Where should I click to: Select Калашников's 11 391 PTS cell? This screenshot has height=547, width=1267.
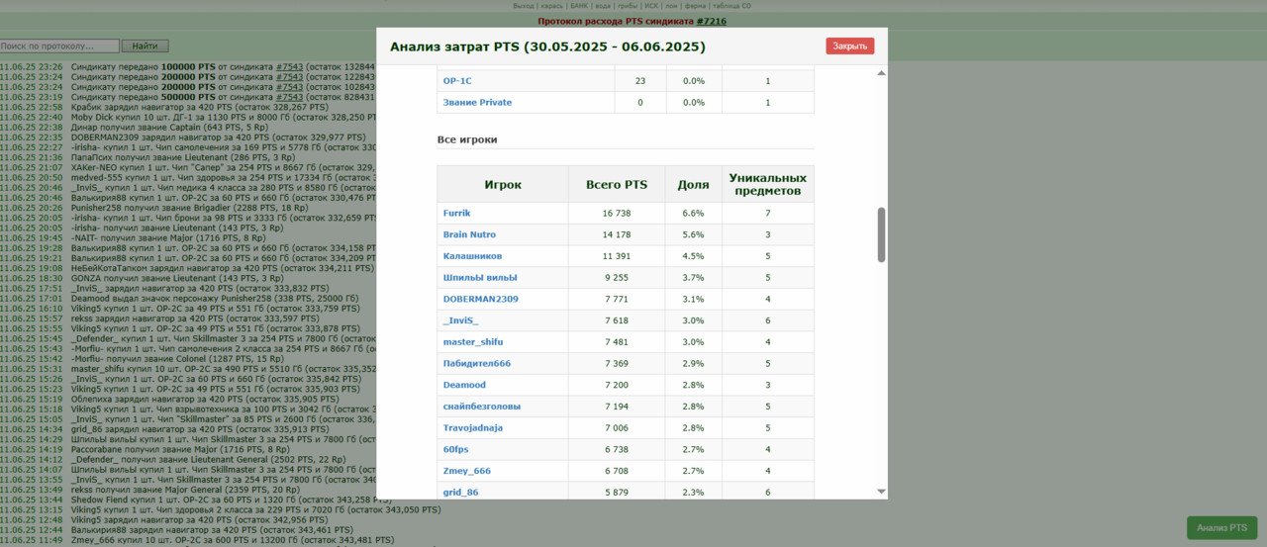(617, 256)
